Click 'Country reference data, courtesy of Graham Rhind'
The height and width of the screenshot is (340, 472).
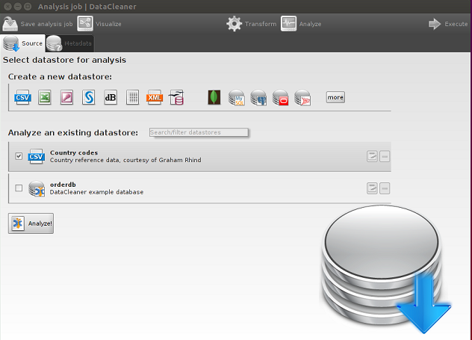[x=125, y=160]
